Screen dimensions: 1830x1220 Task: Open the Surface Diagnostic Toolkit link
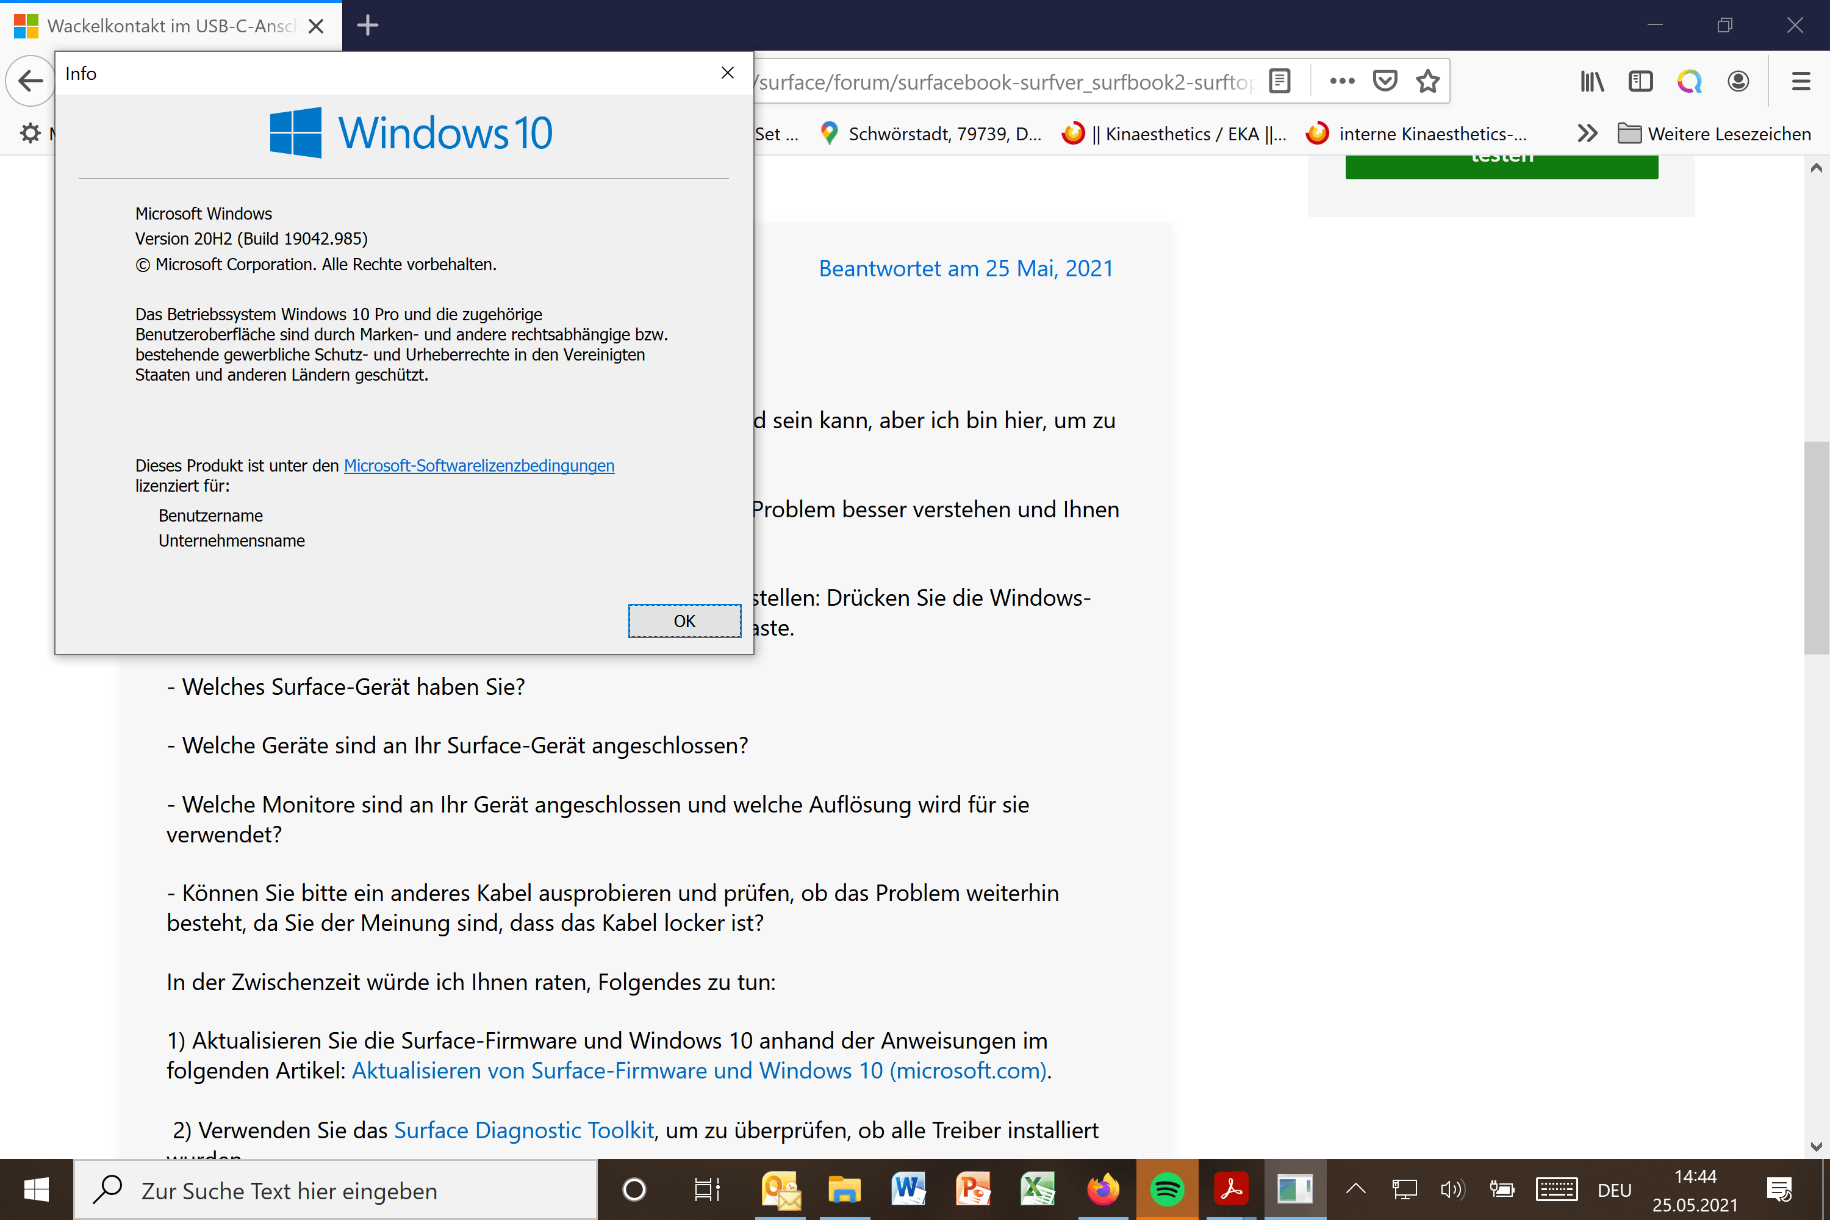point(523,1130)
